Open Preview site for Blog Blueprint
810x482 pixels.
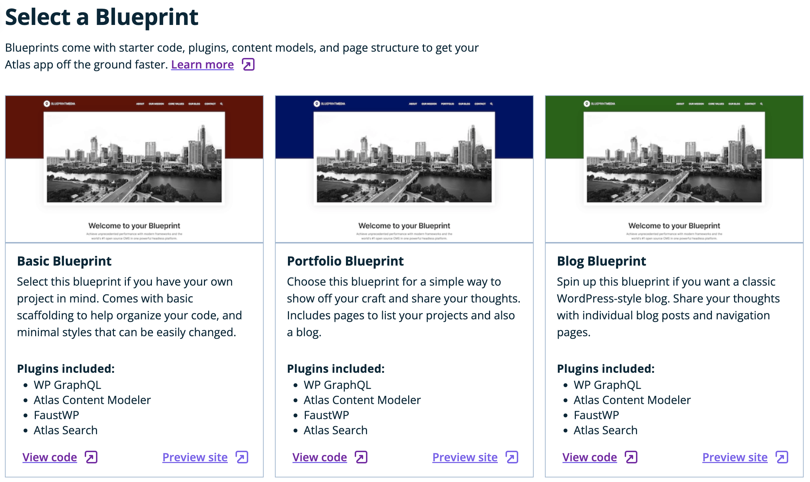735,457
